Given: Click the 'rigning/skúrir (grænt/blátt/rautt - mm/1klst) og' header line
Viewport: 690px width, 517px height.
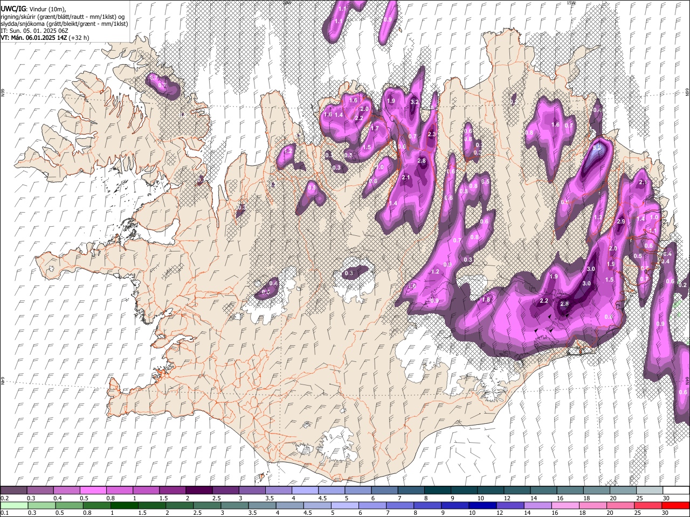Looking at the screenshot, I should coord(63,17).
